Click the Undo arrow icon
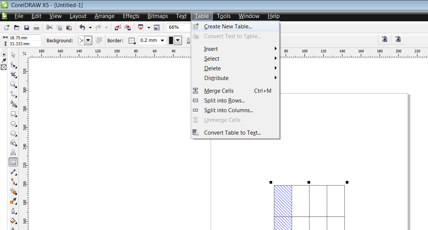This screenshot has height=230, width=428. pos(82,27)
